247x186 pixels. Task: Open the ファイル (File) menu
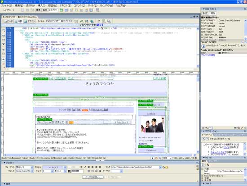(6, 5)
